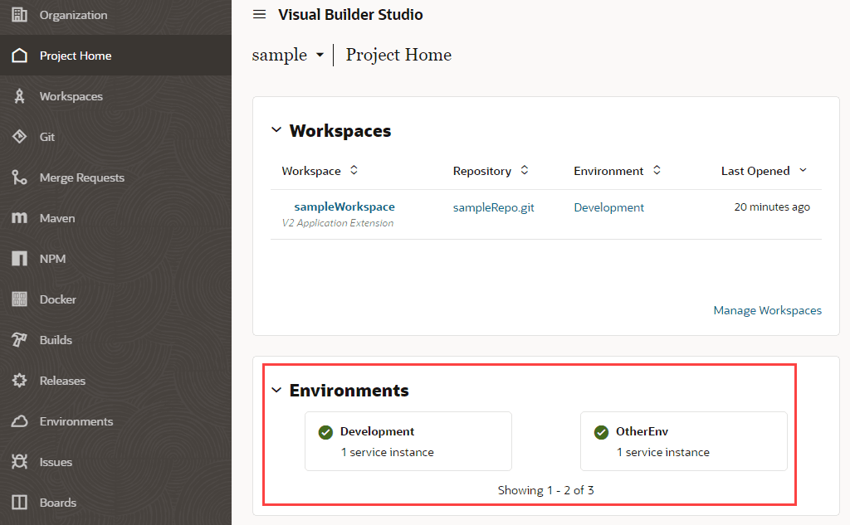850x525 pixels.
Task: Open the hamburger navigation menu
Action: click(x=260, y=15)
